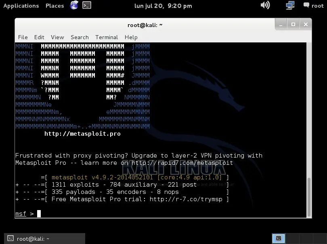Open the Applications menu

[x=21, y=6]
